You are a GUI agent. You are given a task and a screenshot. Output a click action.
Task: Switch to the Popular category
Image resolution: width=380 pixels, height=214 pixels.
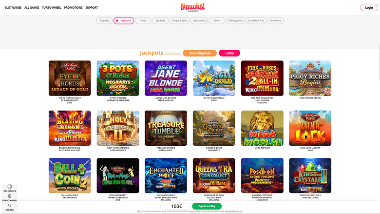tap(104, 20)
